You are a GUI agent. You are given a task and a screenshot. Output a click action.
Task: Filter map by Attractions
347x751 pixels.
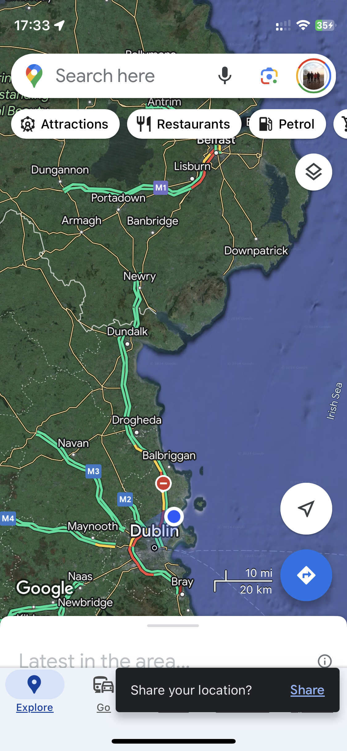[x=65, y=124]
